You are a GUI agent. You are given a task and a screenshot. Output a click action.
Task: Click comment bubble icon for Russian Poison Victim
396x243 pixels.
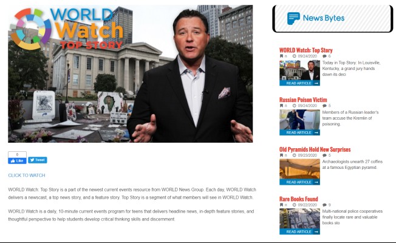324,106
